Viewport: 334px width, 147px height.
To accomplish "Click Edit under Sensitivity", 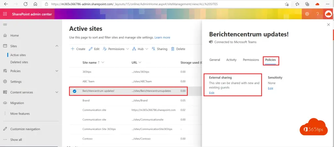I will [270, 88].
